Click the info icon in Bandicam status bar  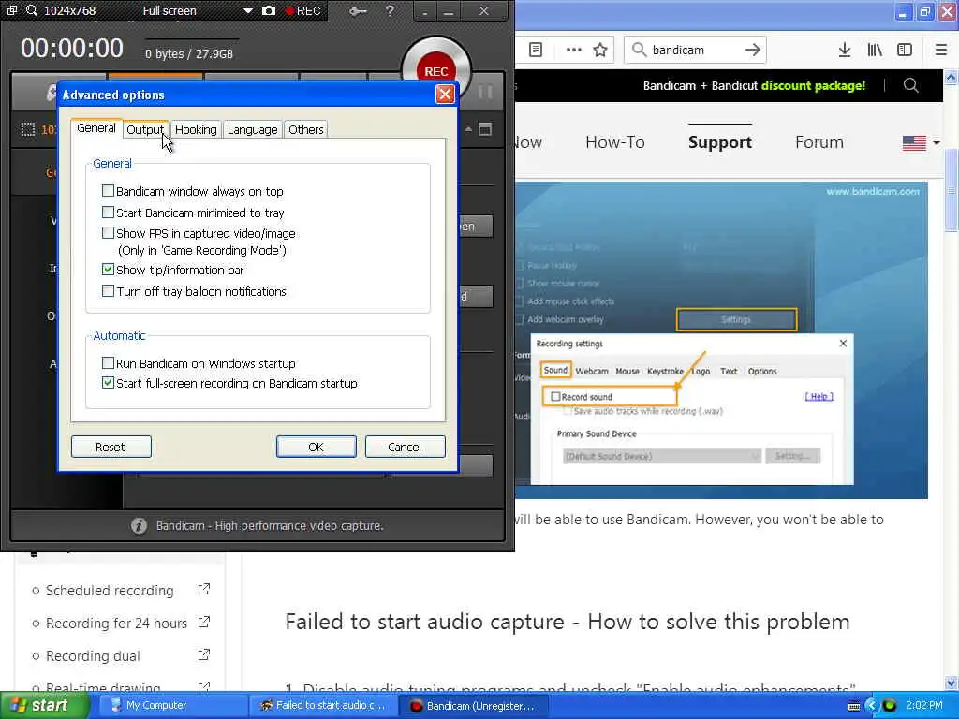139,525
